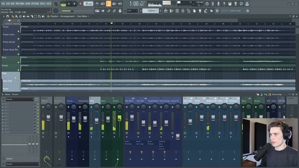Open the OPTIONS menu
The width and height of the screenshot is (299, 168).
click(x=35, y=4)
